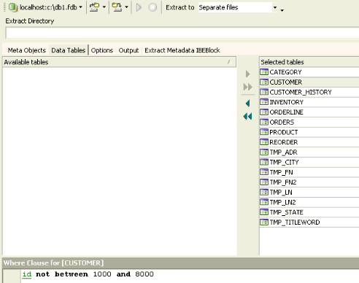Click the PRODUCT table icon

coord(264,132)
